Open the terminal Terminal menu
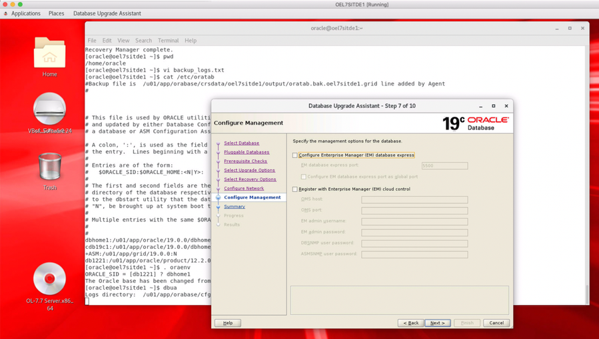 pos(168,41)
